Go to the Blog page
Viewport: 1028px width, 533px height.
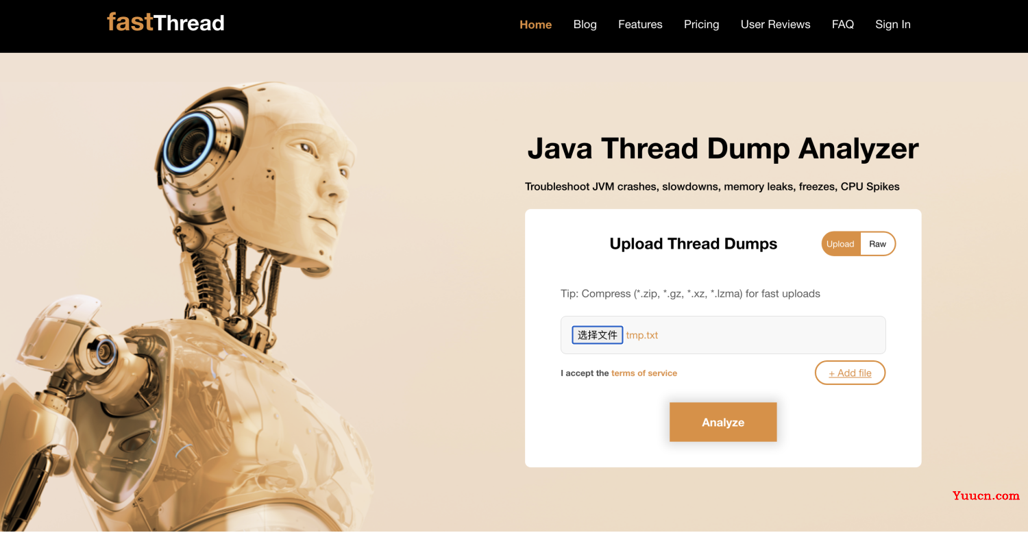(x=585, y=25)
